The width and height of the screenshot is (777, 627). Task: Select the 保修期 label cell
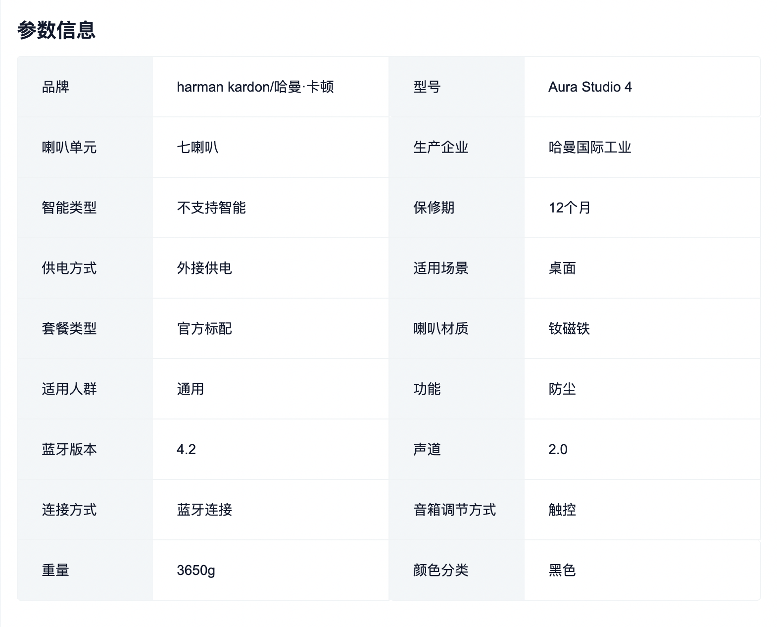point(457,208)
